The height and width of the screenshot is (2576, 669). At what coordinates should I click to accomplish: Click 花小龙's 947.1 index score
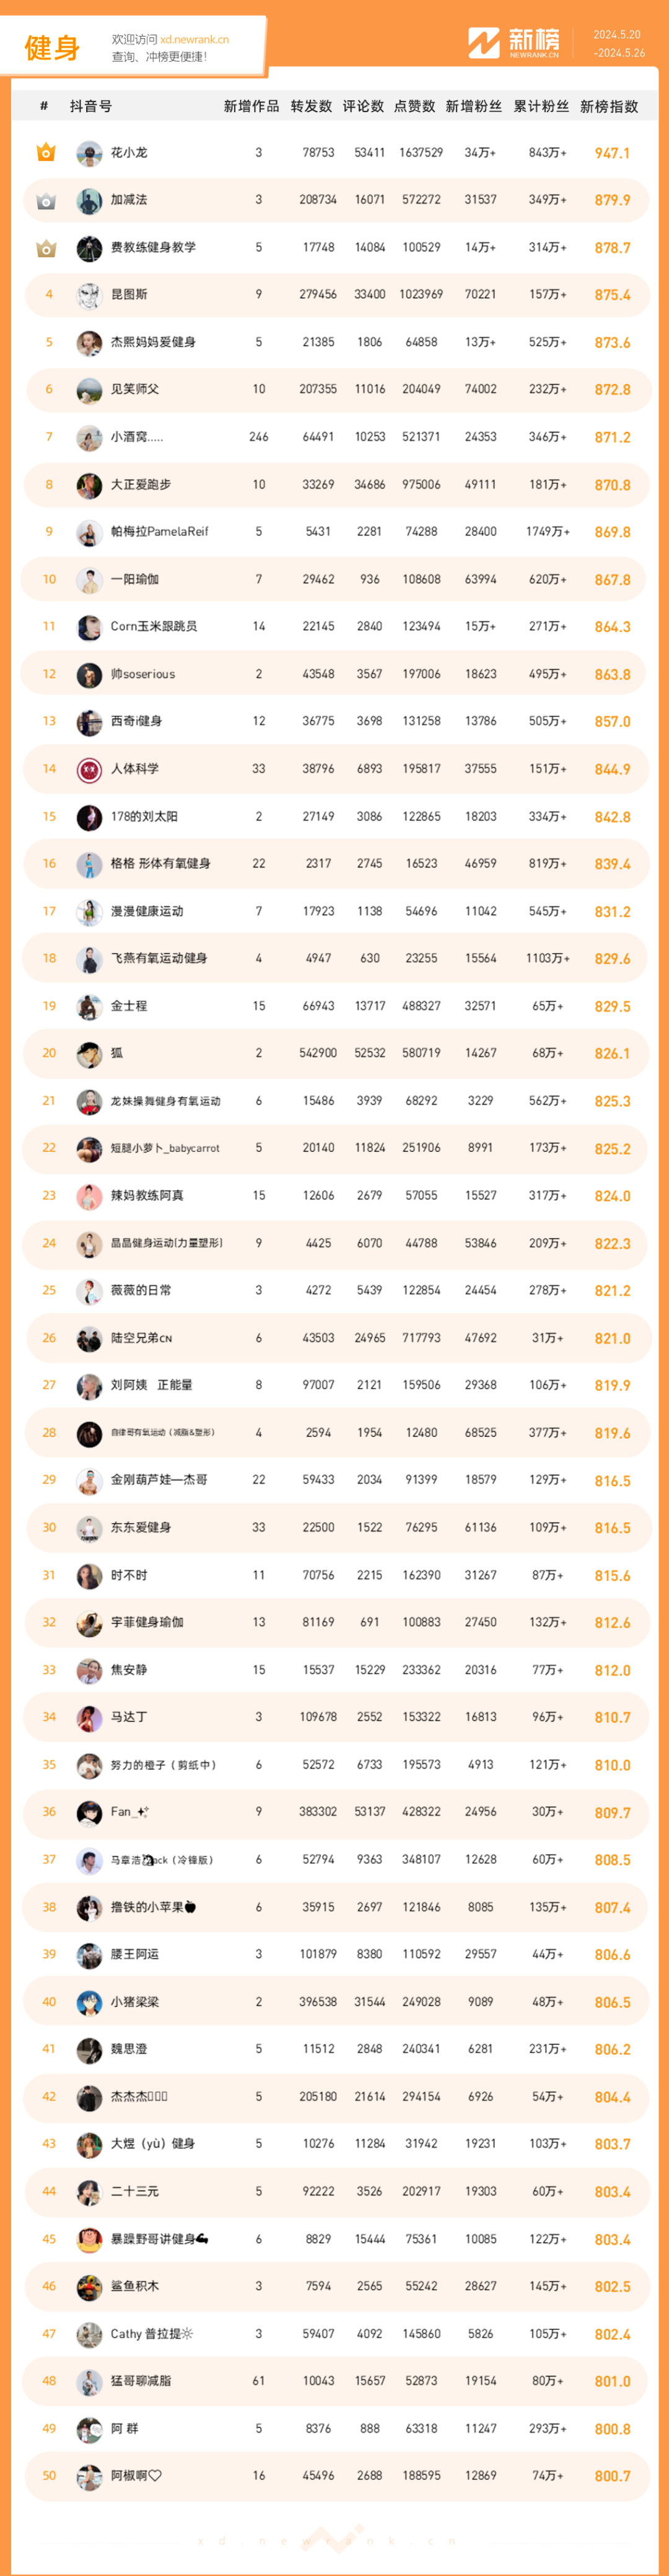[612, 153]
